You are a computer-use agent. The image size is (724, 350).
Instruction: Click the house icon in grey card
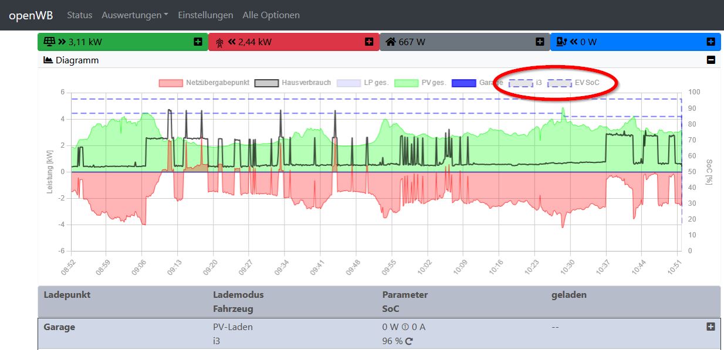[x=391, y=42]
